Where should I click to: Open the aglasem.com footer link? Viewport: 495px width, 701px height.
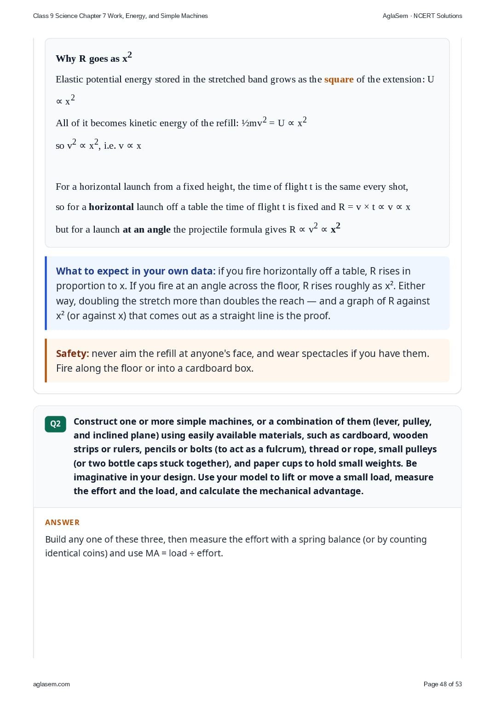coord(52,684)
